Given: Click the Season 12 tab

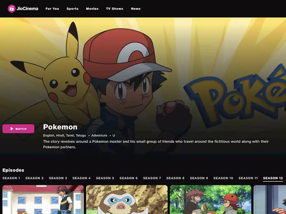Looking at the screenshot, I should pos(272,178).
